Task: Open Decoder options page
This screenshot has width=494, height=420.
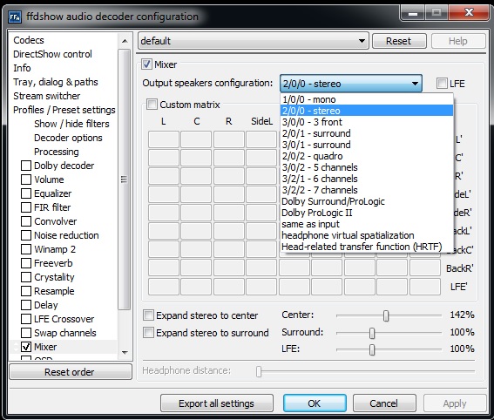Action: coord(68,138)
